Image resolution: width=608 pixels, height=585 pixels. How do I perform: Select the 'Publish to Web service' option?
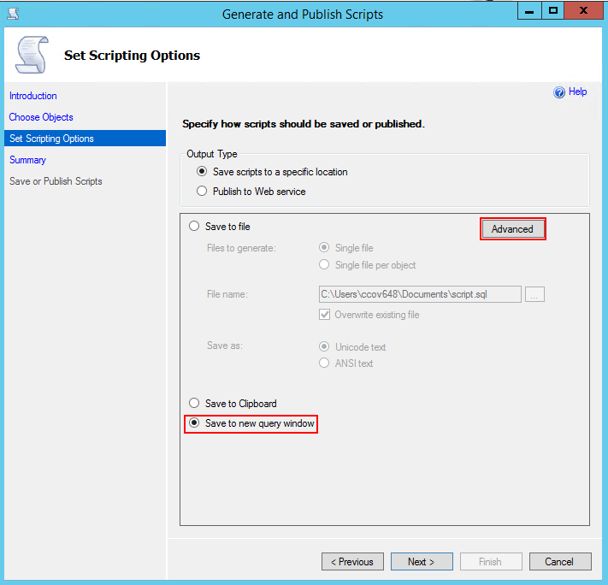[202, 192]
